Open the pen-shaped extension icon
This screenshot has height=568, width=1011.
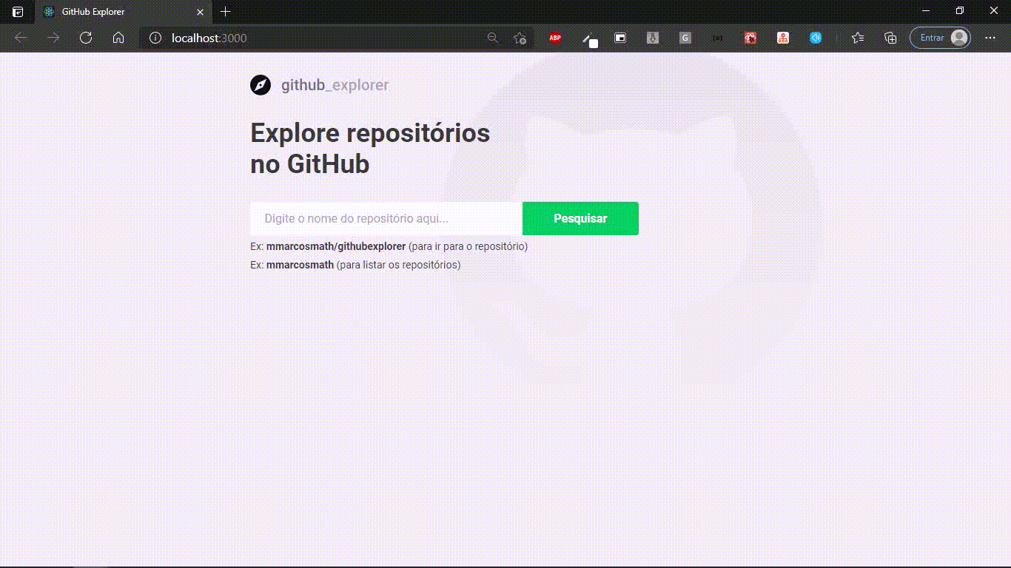click(589, 39)
